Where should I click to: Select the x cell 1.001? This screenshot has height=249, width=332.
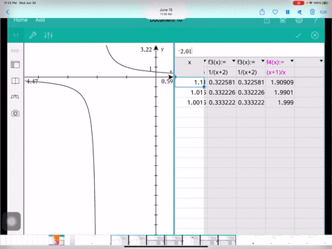click(x=190, y=102)
